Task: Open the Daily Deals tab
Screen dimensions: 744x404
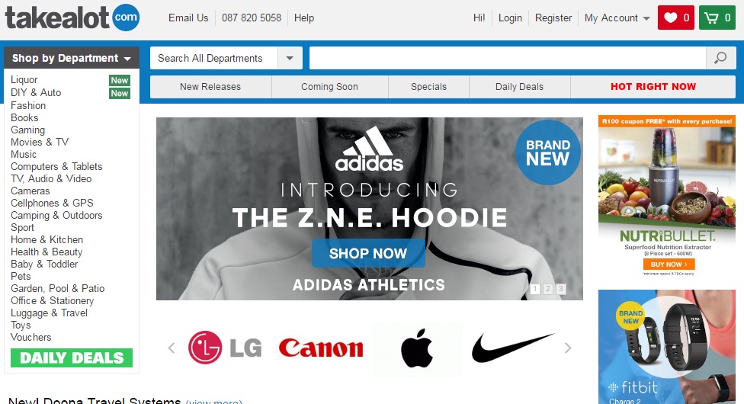Action: point(520,87)
